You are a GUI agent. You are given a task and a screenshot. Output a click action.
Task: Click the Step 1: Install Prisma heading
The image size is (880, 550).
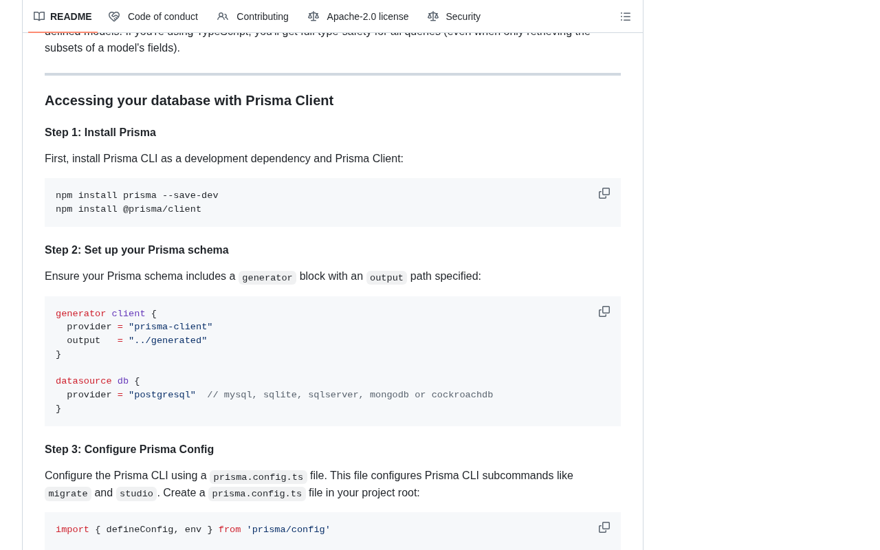(100, 133)
